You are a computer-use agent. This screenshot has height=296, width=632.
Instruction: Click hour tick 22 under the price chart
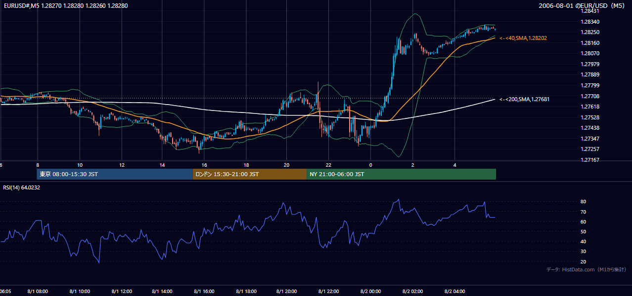(329, 165)
